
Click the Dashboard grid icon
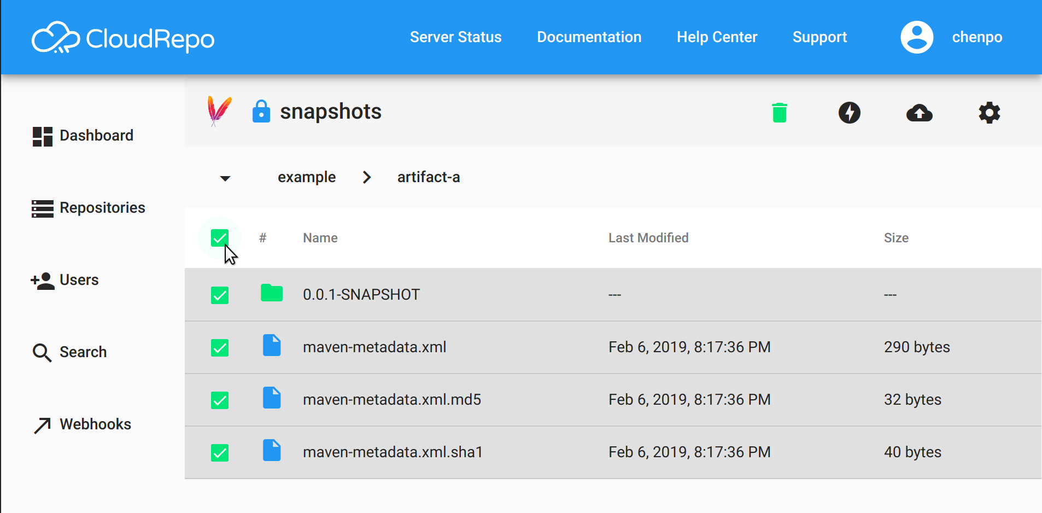pos(43,136)
